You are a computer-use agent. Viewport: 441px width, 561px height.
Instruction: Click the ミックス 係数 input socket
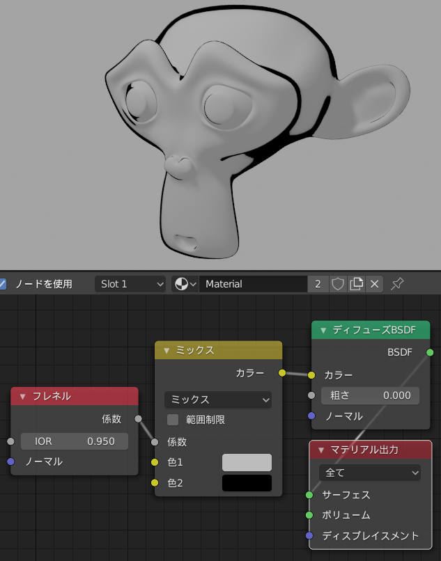155,442
